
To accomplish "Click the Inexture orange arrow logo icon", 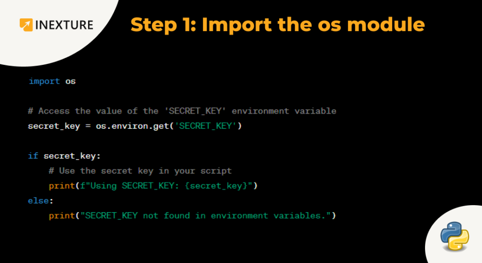I will click(x=26, y=25).
